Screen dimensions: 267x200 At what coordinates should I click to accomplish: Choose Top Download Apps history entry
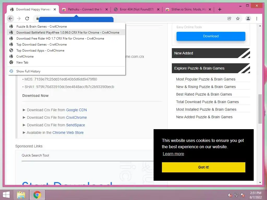tap(66, 50)
